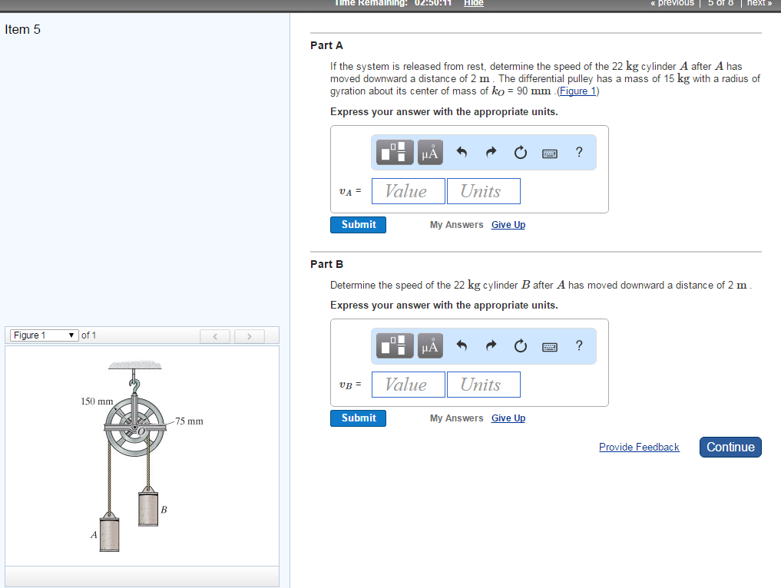Click the next figure chevron
This screenshot has width=781, height=588.
point(249,335)
